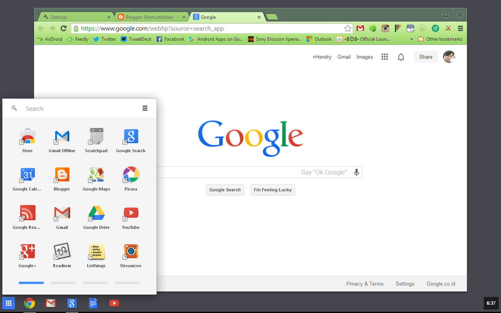The image size is (501, 313).
Task: Open the Google+ app
Action: click(x=27, y=255)
